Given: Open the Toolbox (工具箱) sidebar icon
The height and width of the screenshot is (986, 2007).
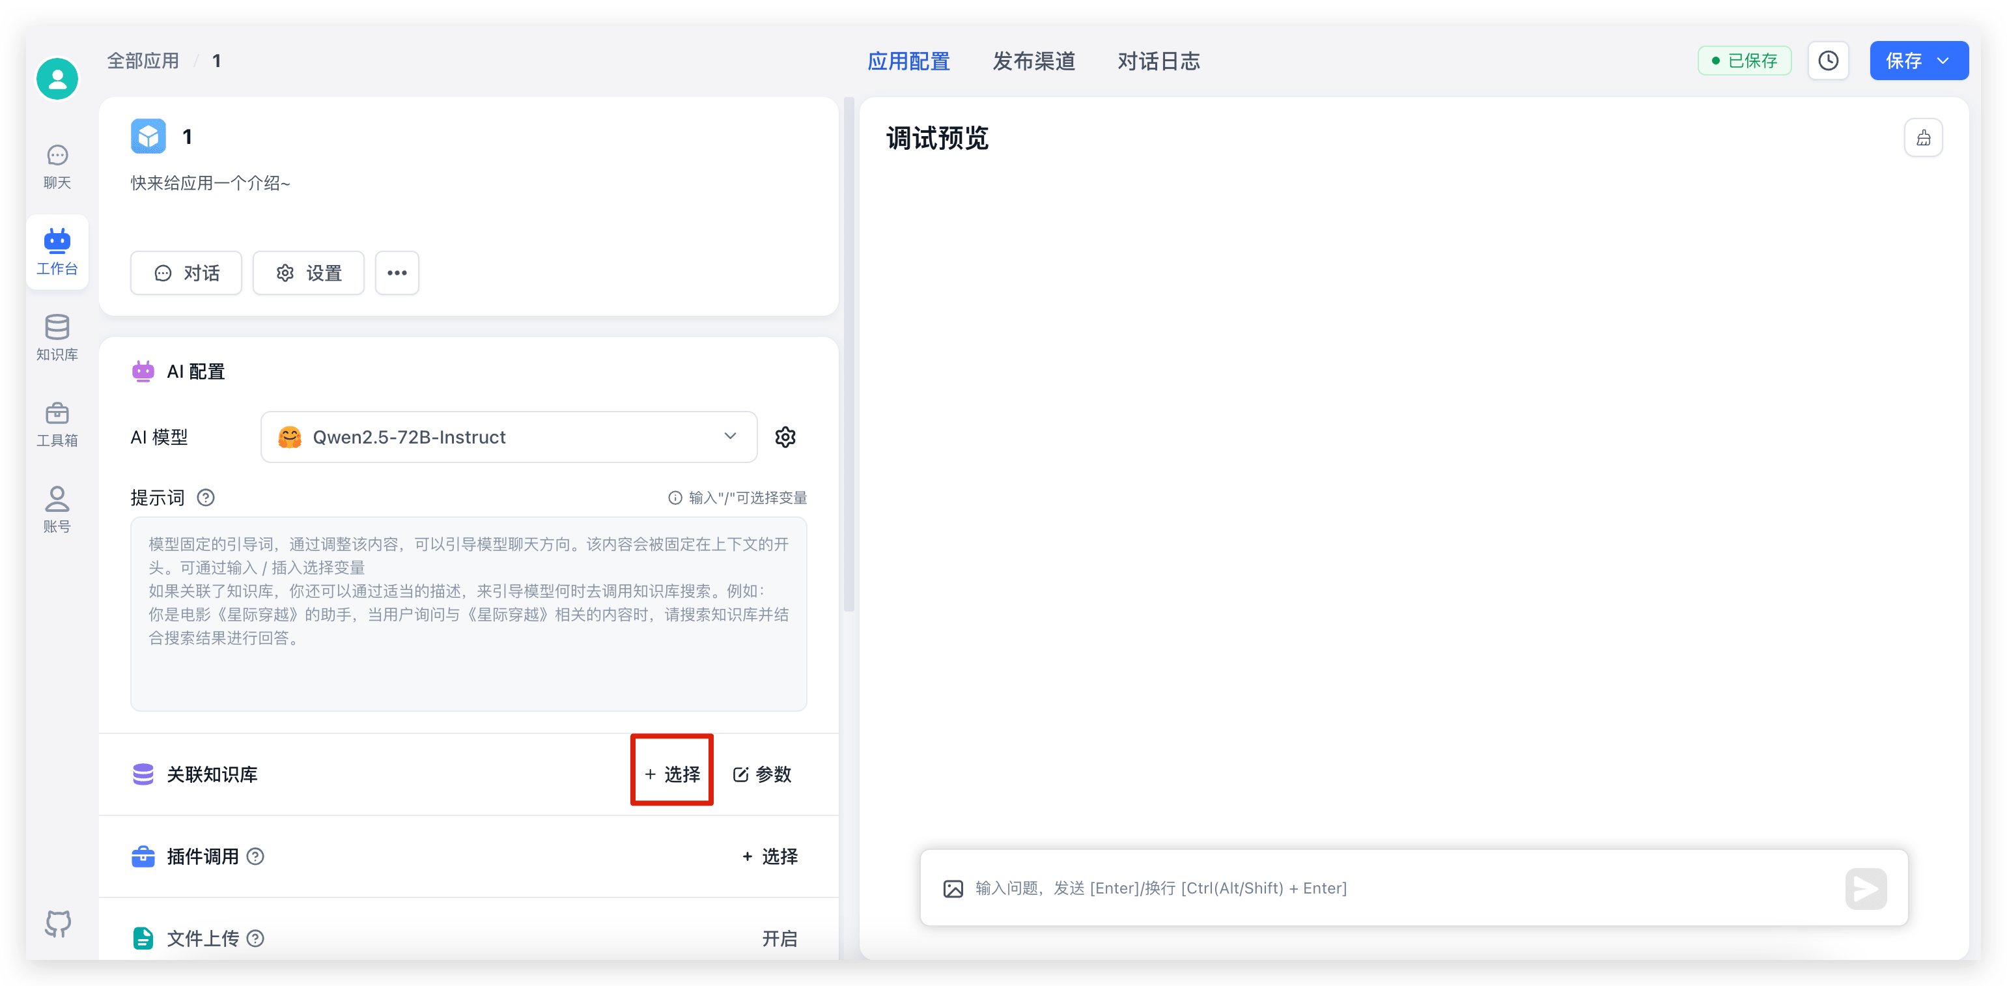Looking at the screenshot, I should (57, 423).
